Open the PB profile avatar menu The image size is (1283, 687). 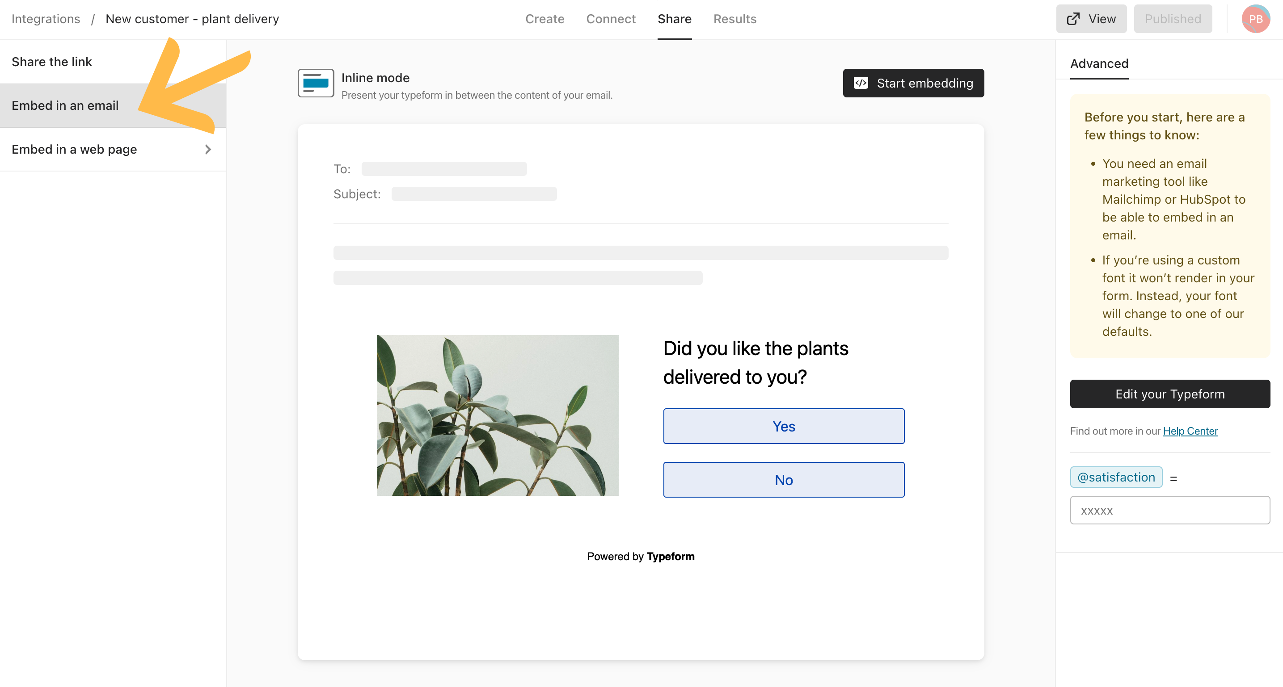[1256, 19]
